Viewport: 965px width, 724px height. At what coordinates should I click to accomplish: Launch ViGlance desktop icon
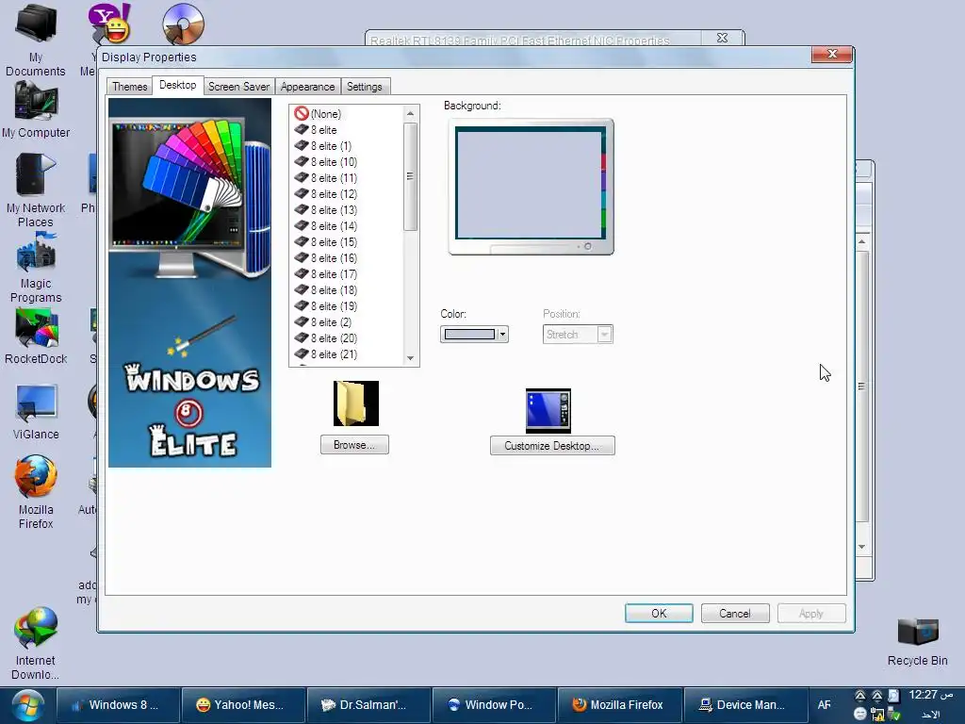(36, 411)
